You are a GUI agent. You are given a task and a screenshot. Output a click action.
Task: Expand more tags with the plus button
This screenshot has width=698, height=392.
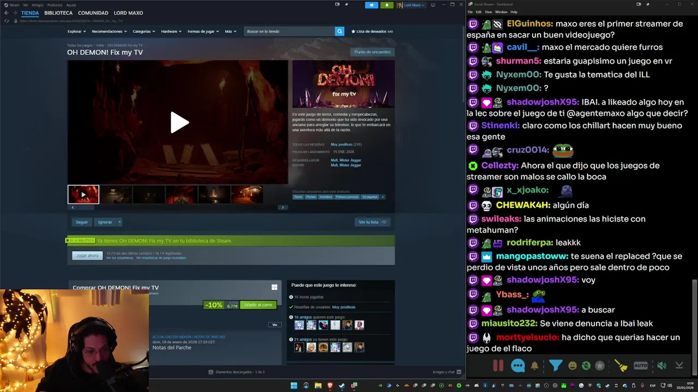(383, 197)
